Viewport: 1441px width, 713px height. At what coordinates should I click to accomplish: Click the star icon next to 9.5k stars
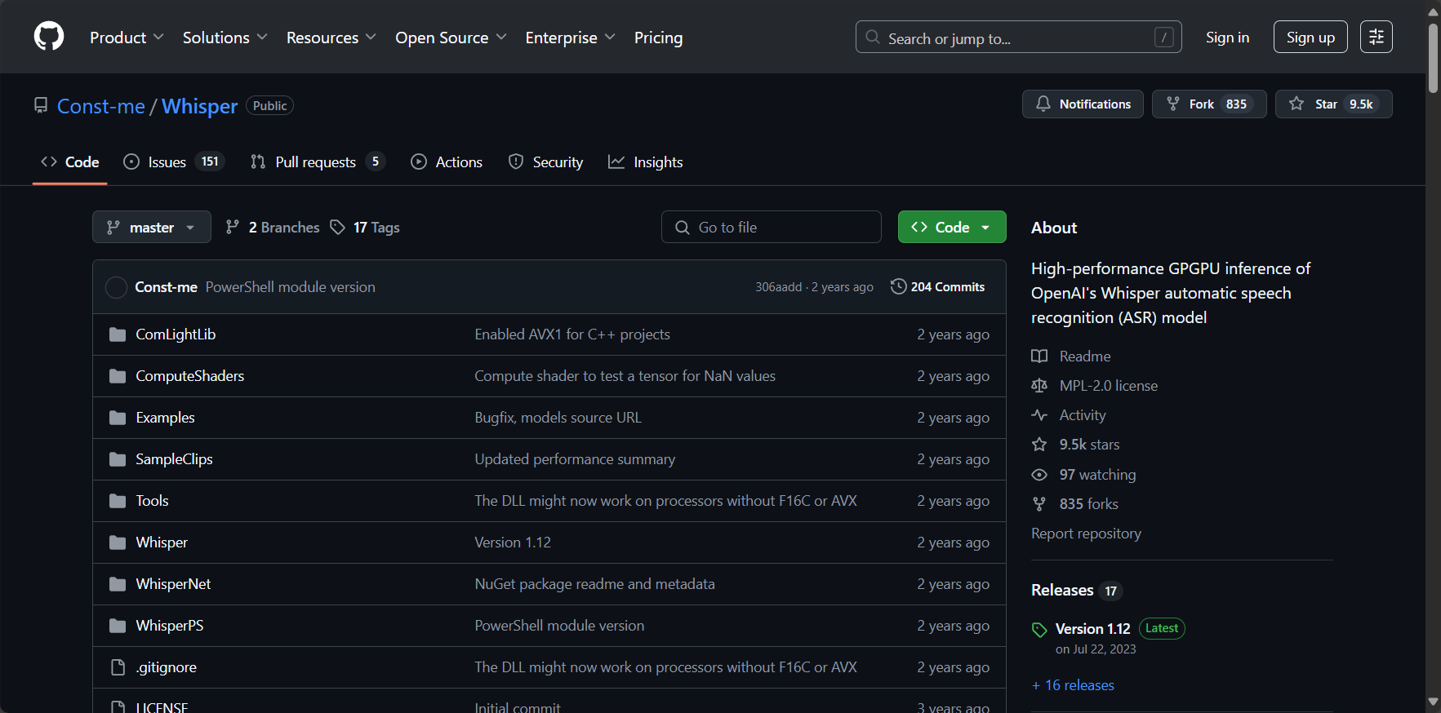point(1039,444)
